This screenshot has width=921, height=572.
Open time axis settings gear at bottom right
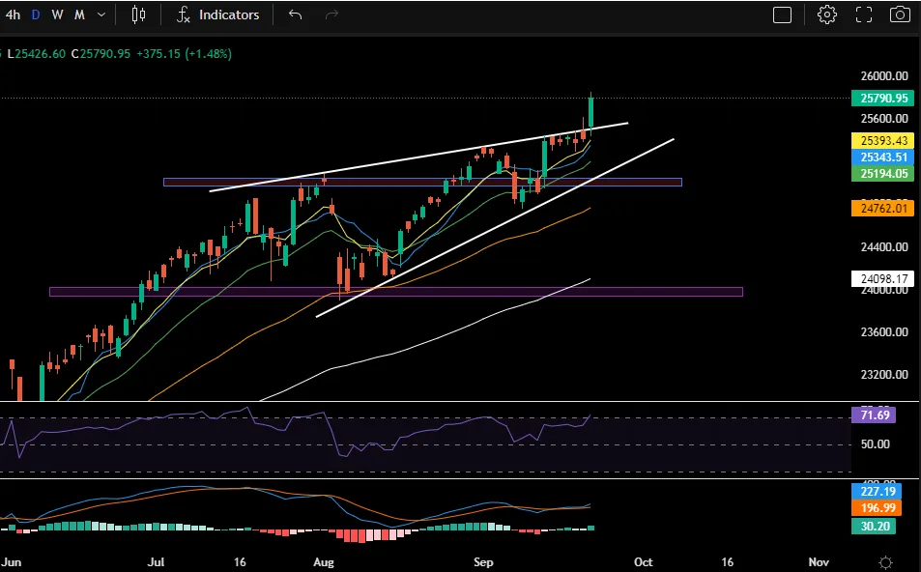pos(885,562)
